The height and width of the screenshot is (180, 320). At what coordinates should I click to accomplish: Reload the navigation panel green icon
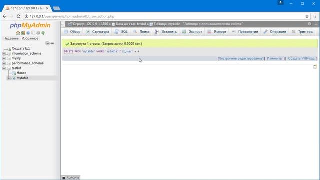point(43,33)
